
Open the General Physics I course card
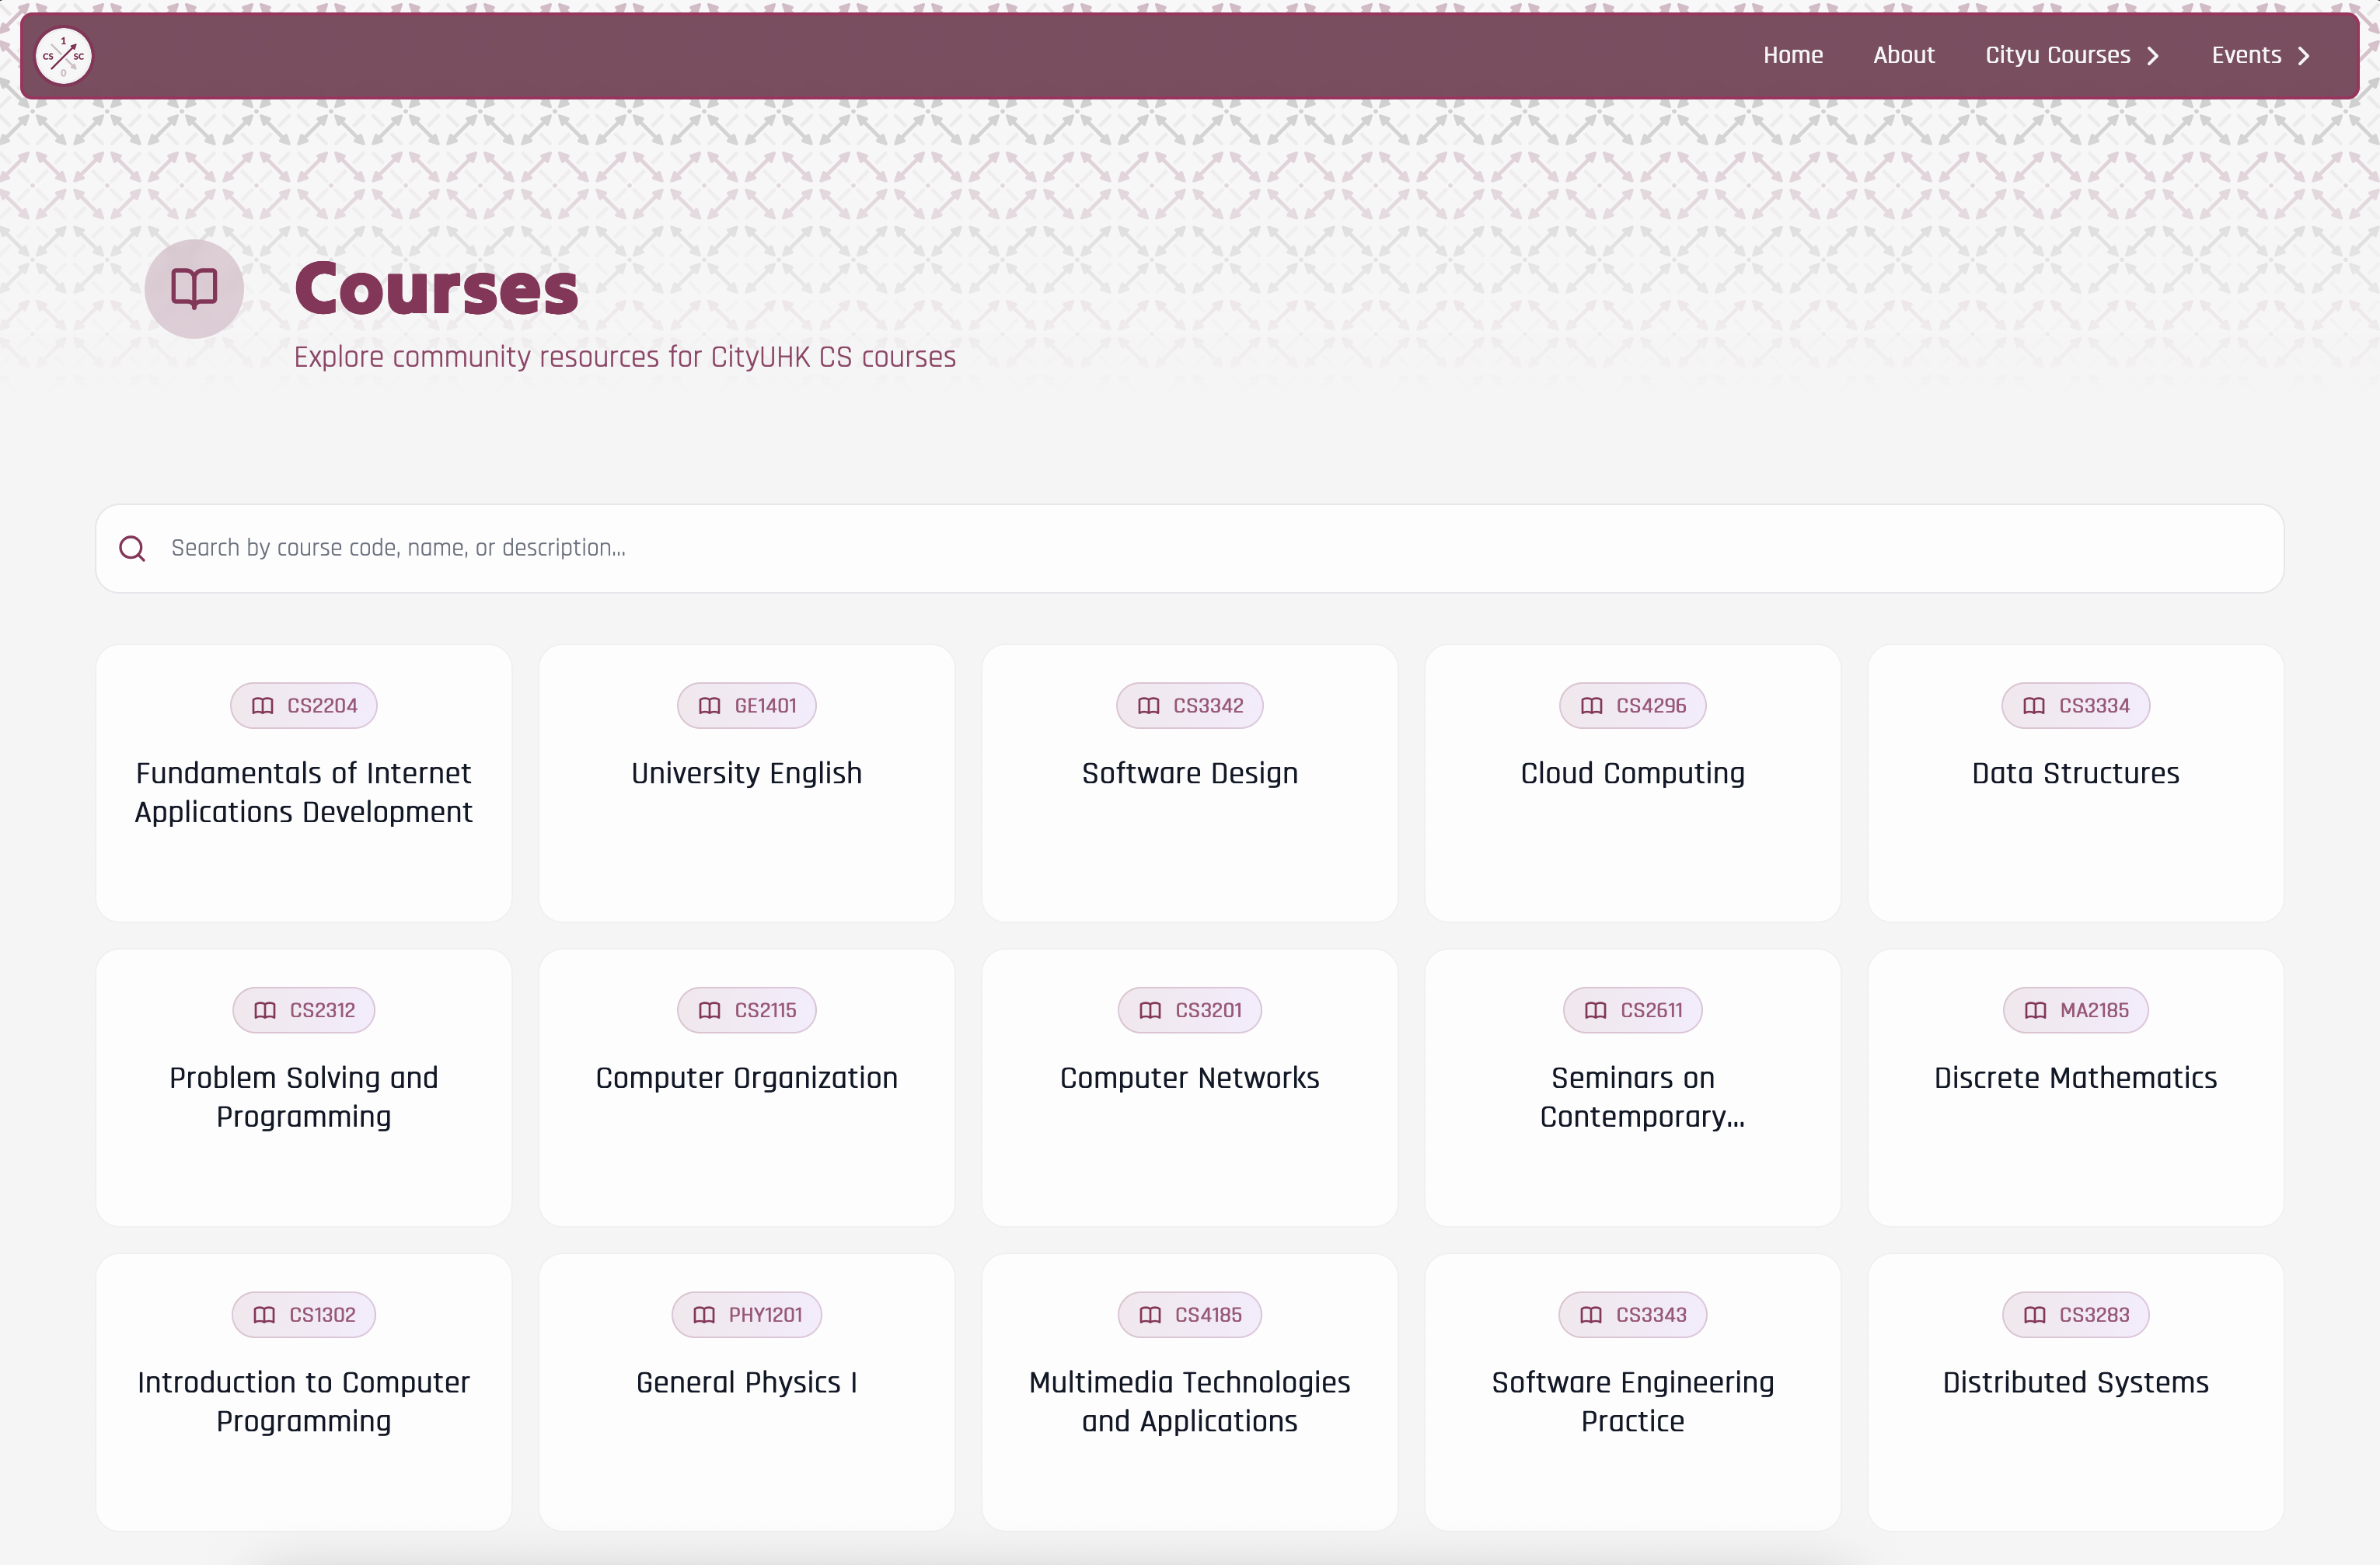click(746, 1390)
